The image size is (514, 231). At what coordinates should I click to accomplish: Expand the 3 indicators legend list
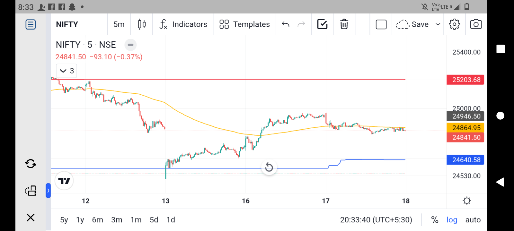(66, 71)
